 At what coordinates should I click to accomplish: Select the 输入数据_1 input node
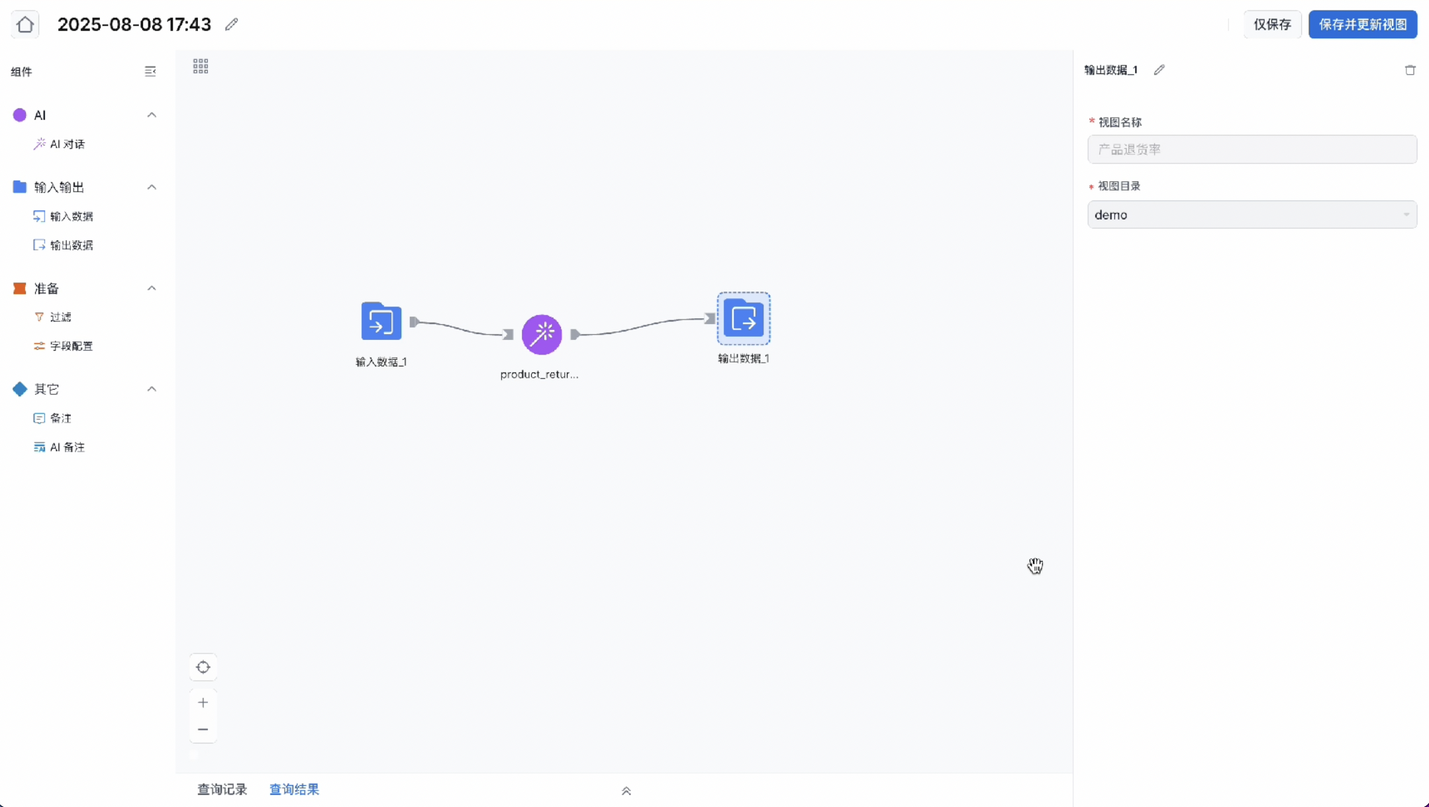coord(381,321)
